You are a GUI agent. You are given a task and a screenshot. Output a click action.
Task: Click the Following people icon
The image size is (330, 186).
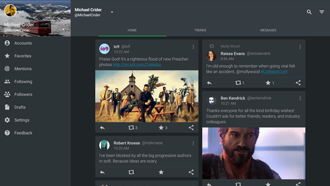[x=7, y=81]
